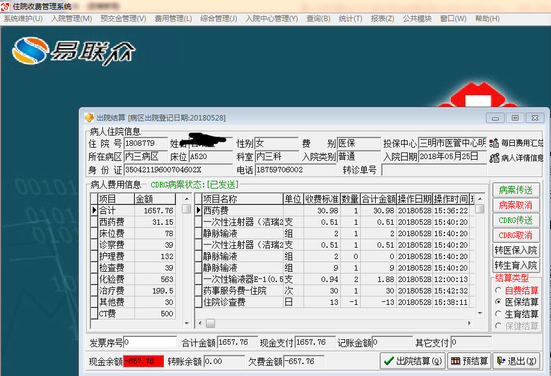Open the 系统维护(U) menu

pos(23,19)
